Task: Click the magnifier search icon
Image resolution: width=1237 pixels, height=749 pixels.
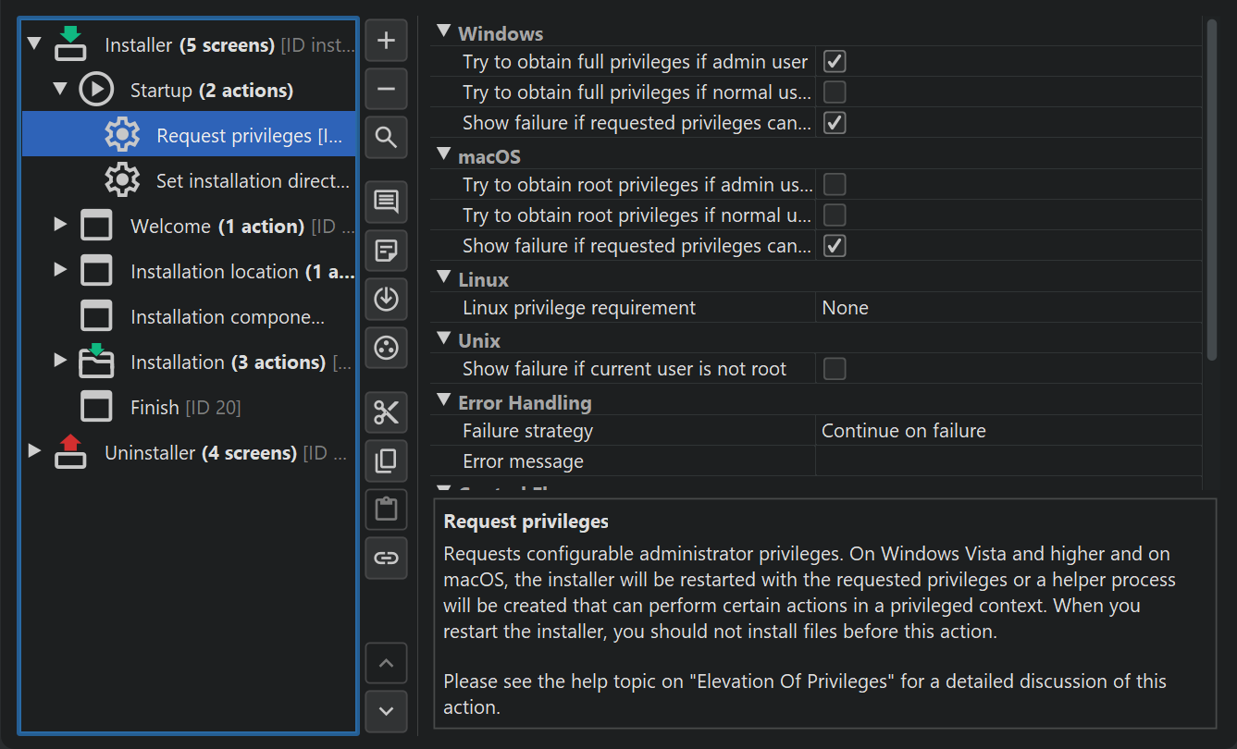Action: tap(387, 138)
